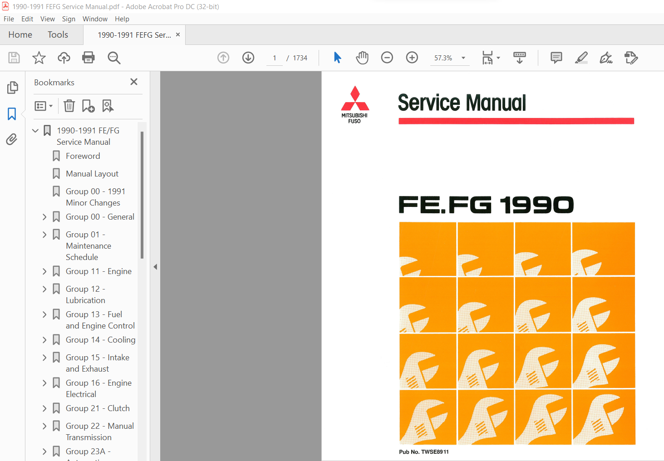Zoom in with the plus icon

click(412, 58)
